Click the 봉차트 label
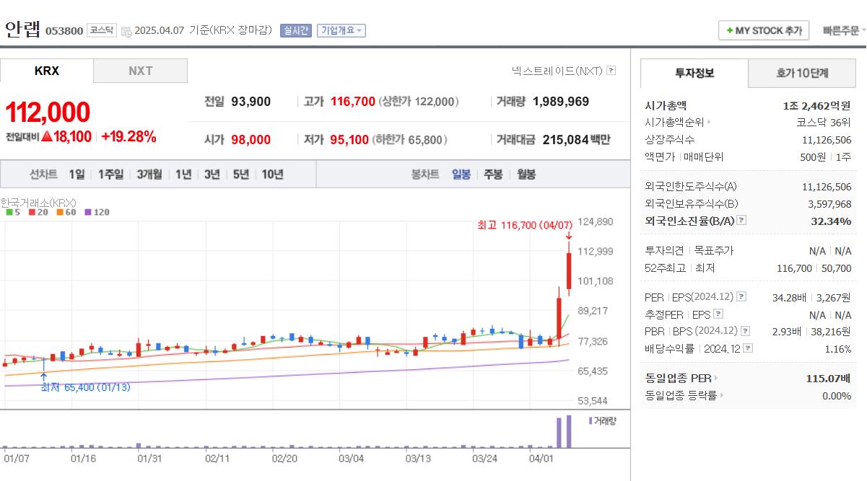Viewport: 867px width, 481px height. point(425,175)
